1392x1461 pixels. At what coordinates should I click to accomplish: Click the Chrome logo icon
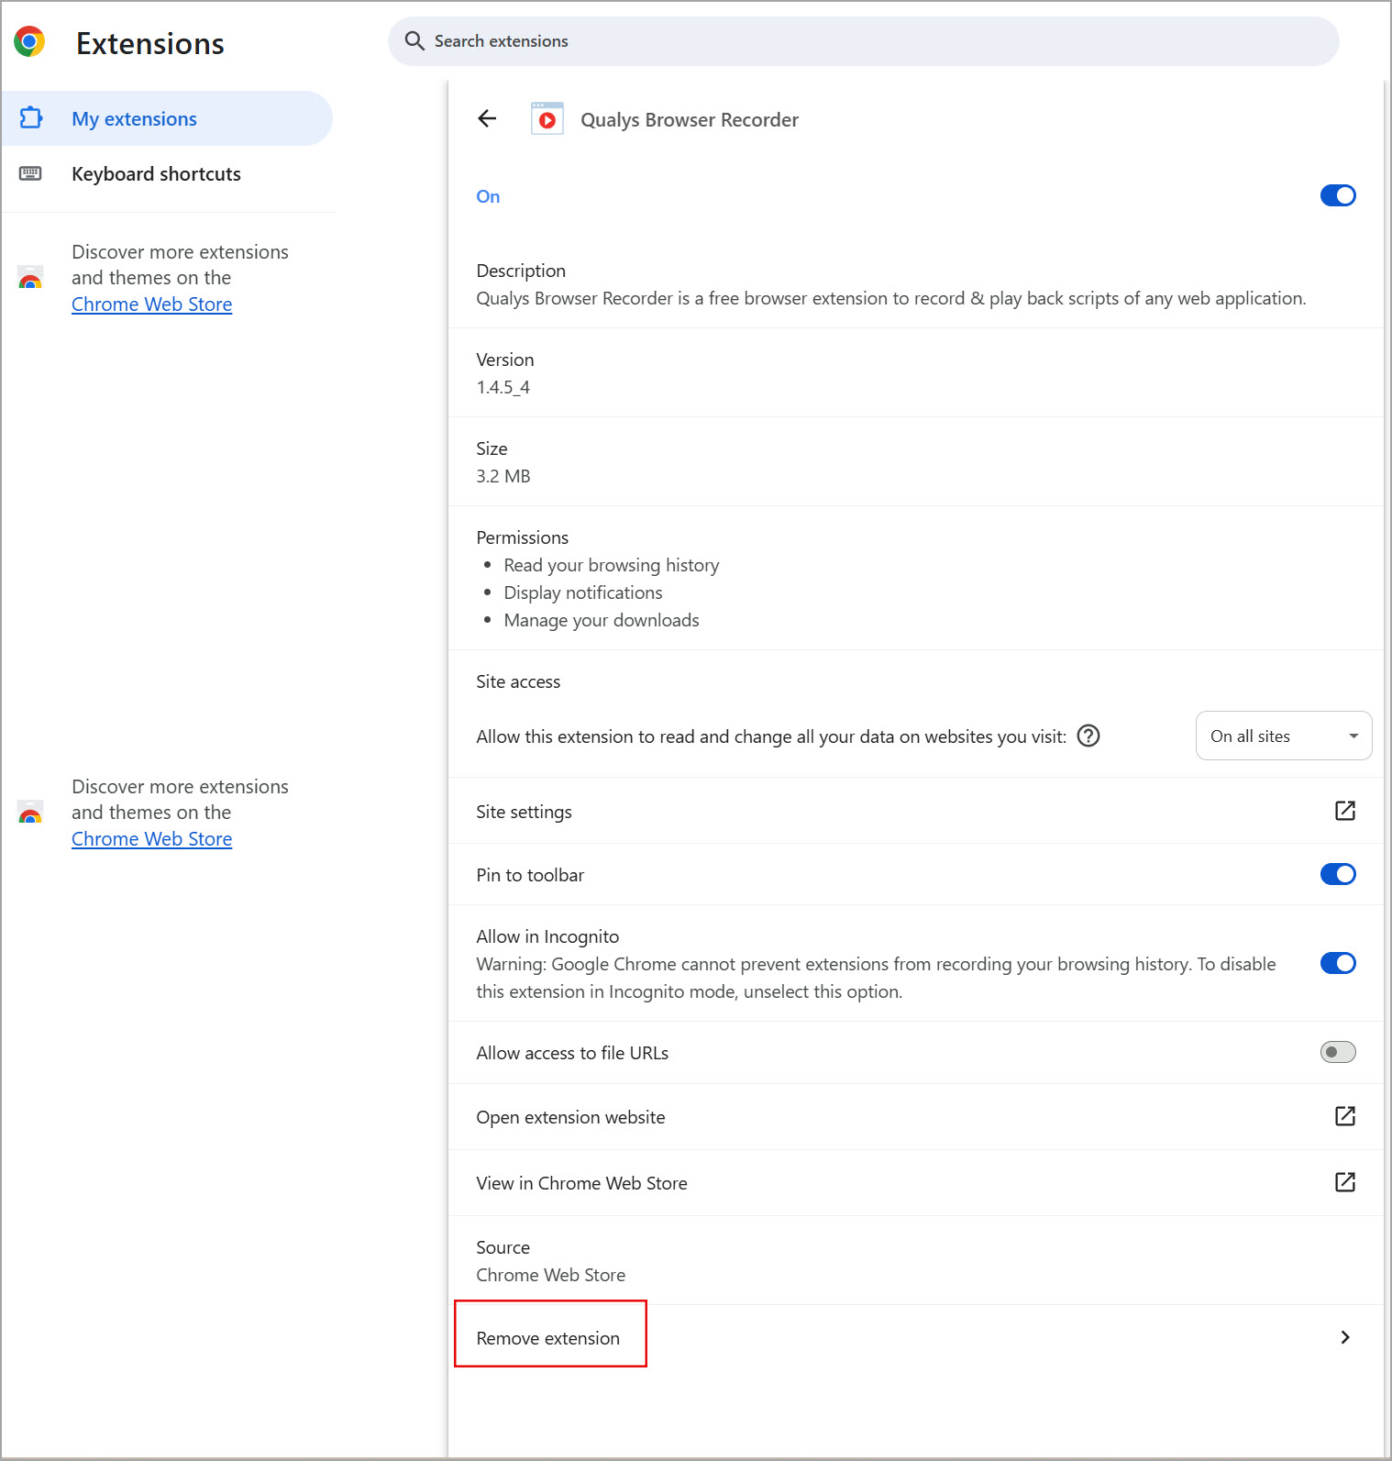click(x=29, y=42)
